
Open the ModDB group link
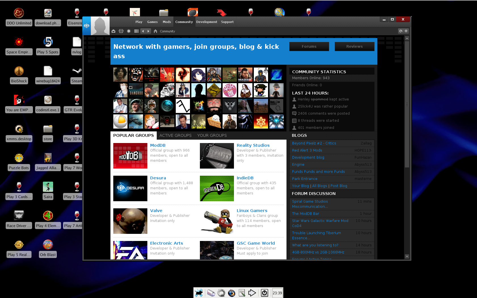click(x=158, y=145)
